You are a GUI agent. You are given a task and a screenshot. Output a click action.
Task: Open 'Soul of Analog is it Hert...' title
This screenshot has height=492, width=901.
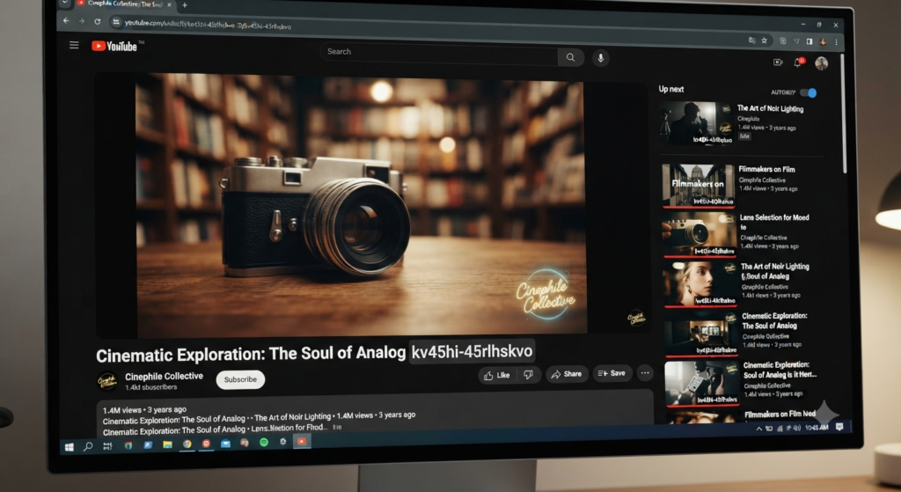coord(780,370)
